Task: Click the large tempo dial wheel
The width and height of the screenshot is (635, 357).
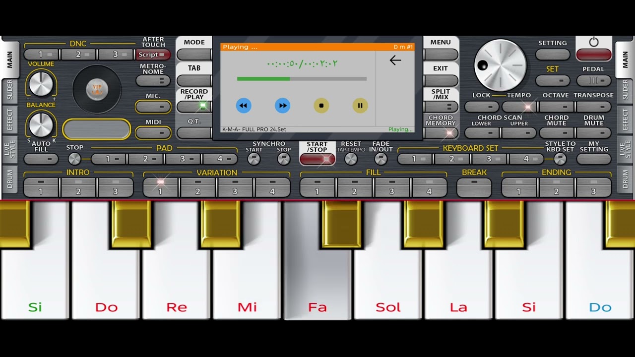Action: pos(500,65)
